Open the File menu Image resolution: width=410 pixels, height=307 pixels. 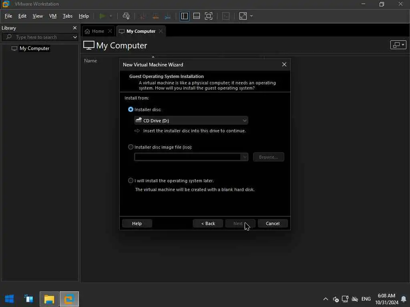[8, 16]
